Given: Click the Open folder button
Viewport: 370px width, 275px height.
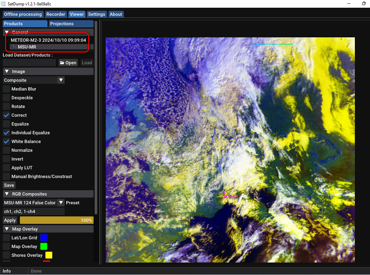Looking at the screenshot, I should (68, 63).
